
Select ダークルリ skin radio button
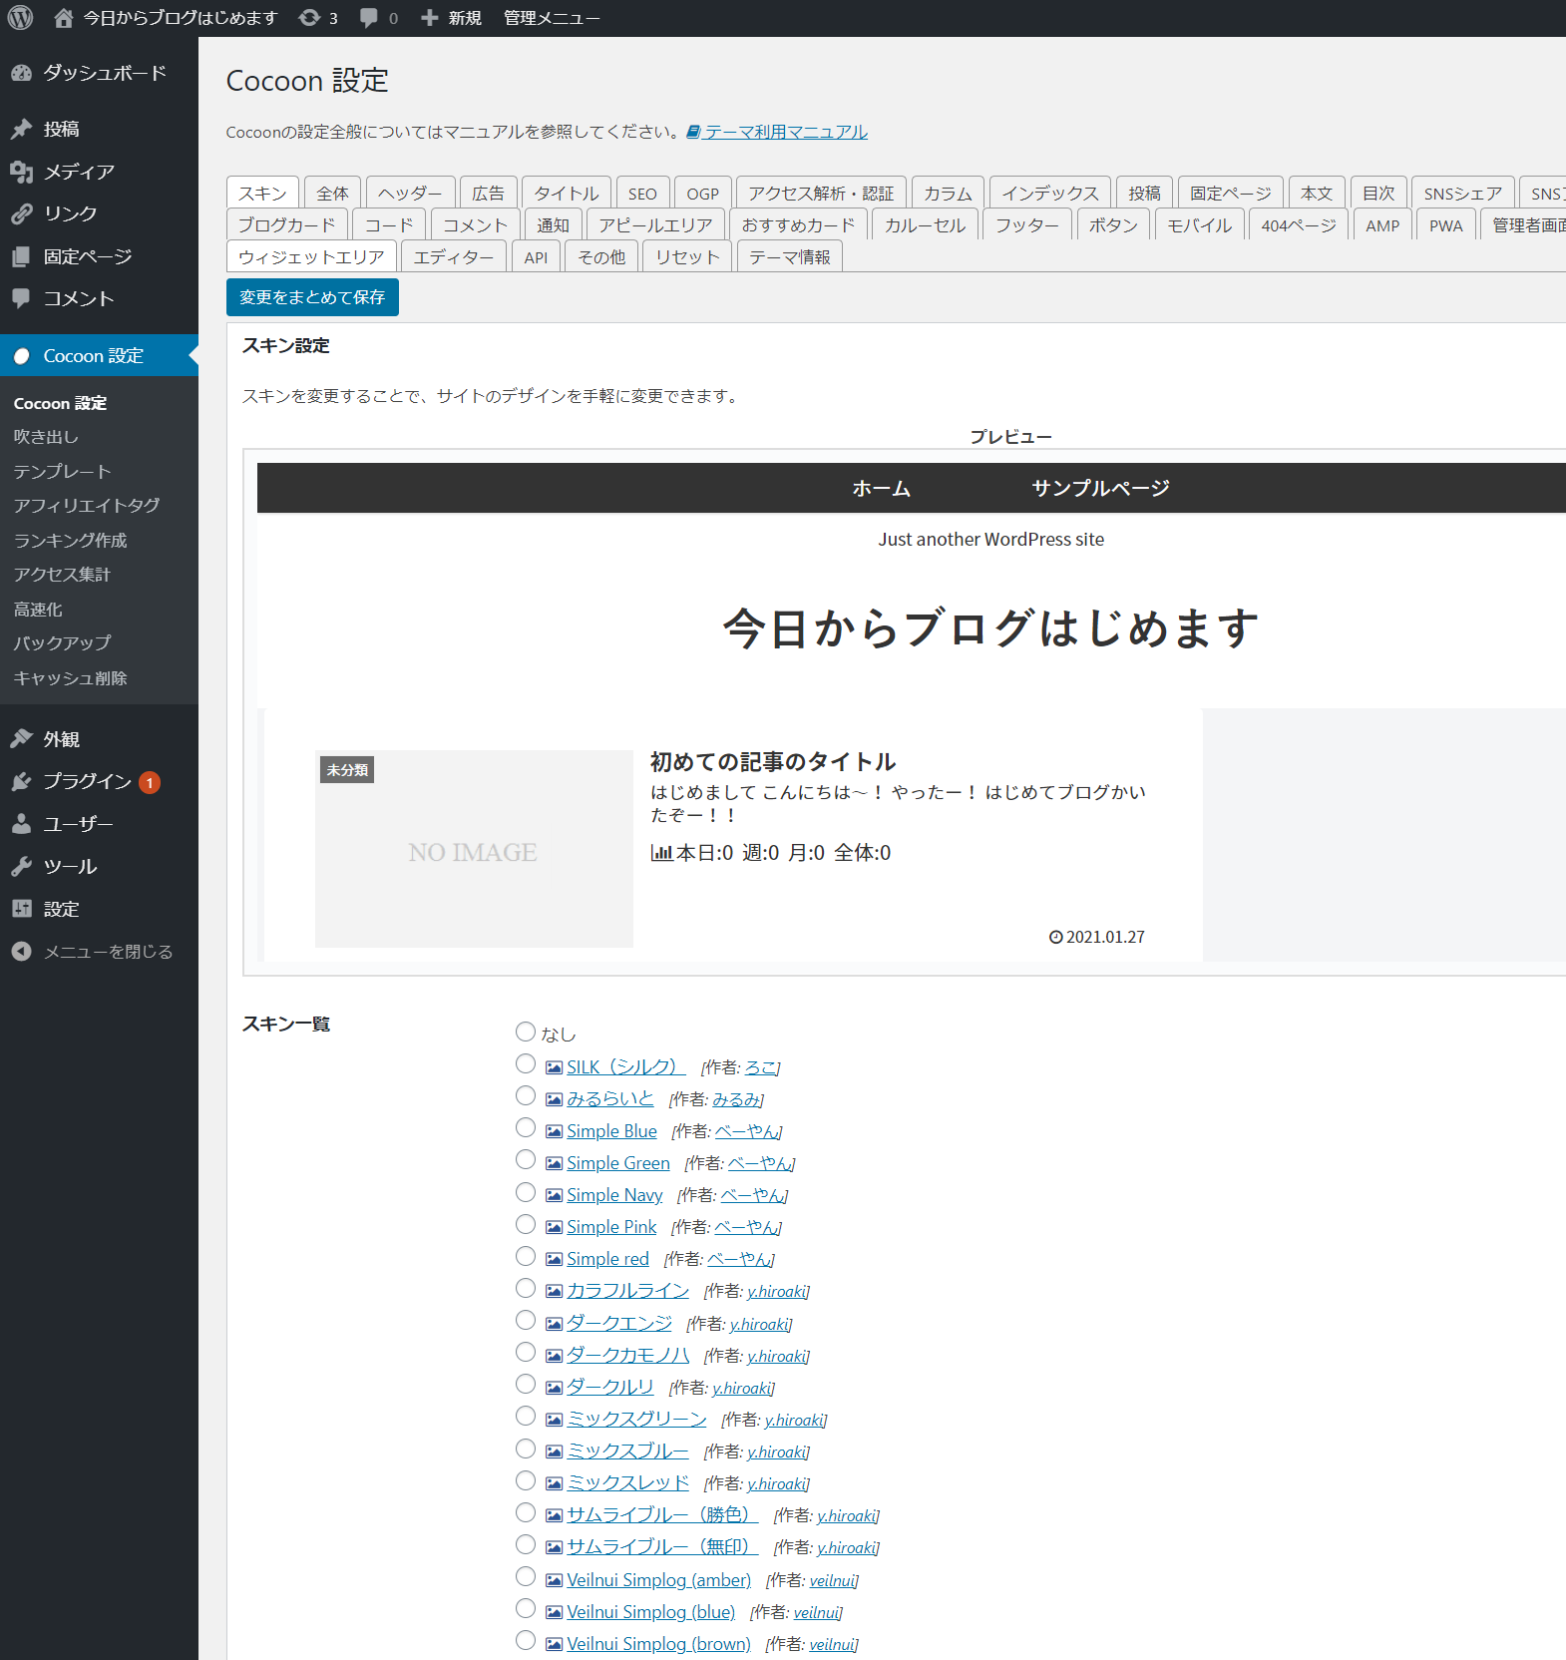point(526,1384)
